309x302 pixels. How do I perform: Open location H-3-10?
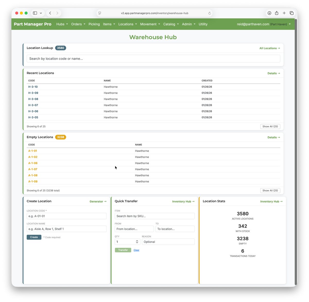(33, 87)
